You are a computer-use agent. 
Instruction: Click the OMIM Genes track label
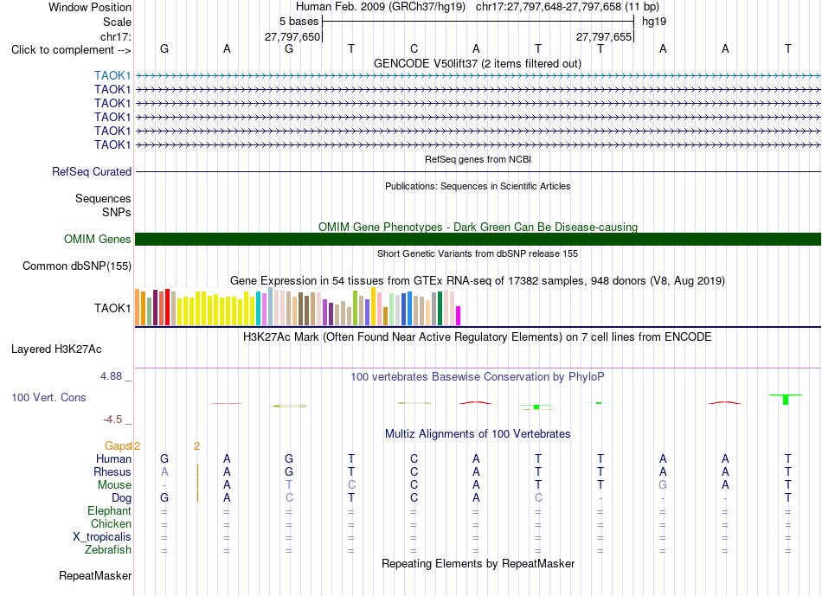tap(98, 239)
